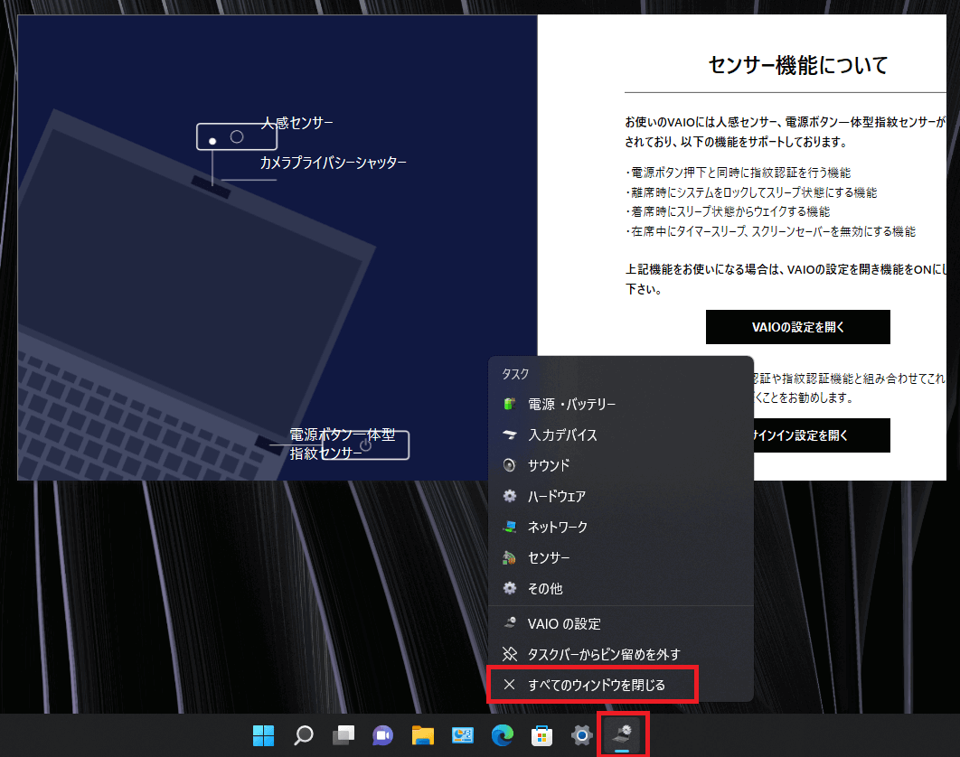Open taskbar Search
The width and height of the screenshot is (960, 757).
point(303,735)
